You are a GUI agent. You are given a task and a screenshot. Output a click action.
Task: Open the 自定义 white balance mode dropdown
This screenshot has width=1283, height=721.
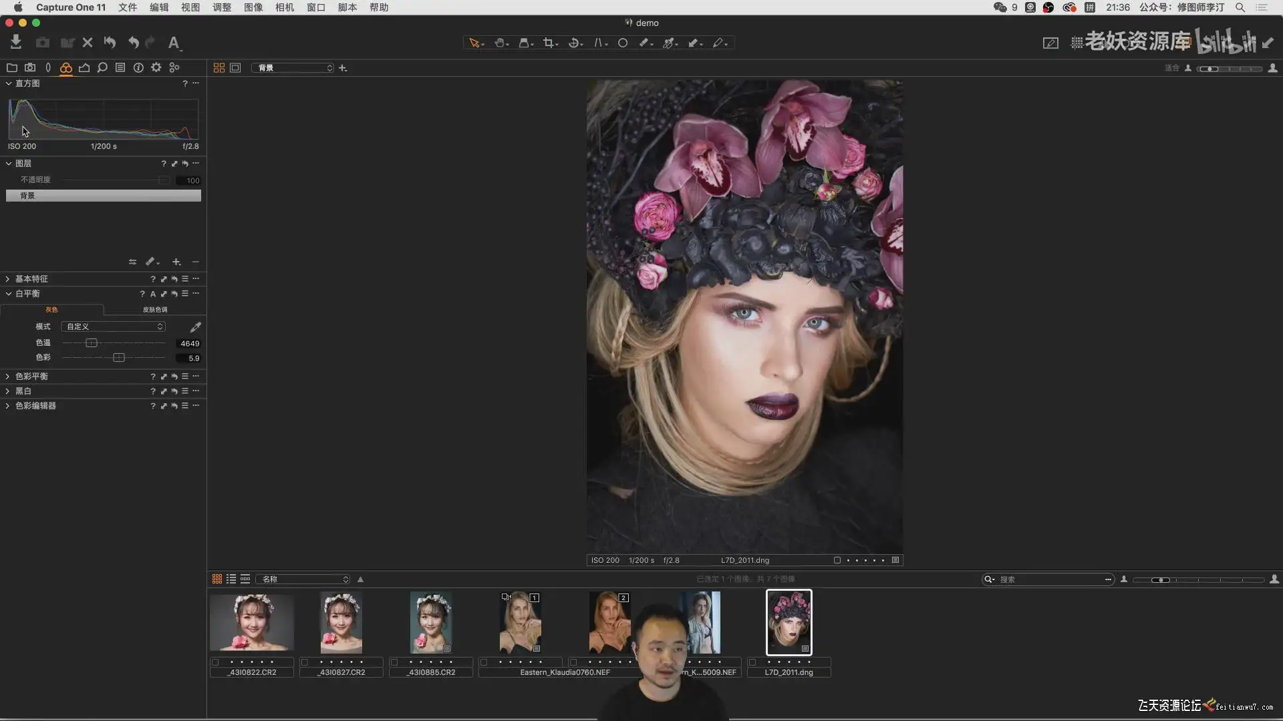113,326
